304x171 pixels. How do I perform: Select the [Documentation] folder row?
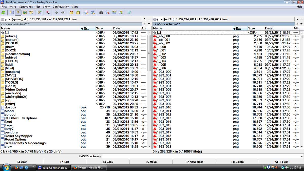[74, 54]
